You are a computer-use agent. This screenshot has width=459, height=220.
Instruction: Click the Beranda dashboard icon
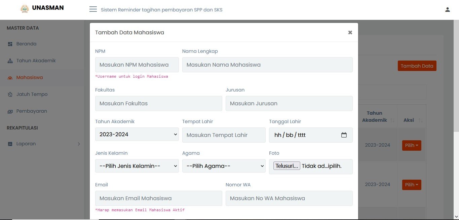coord(10,44)
